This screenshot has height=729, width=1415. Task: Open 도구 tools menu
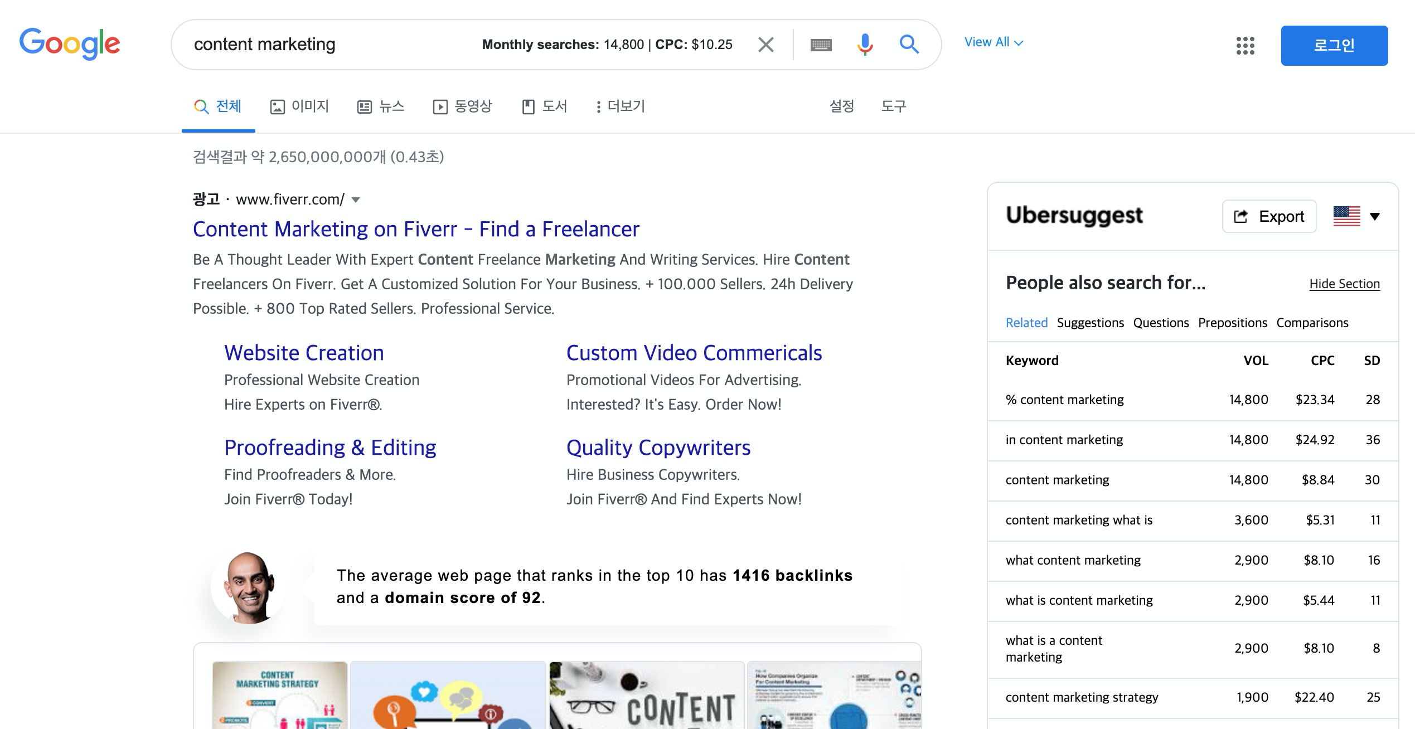tap(894, 106)
